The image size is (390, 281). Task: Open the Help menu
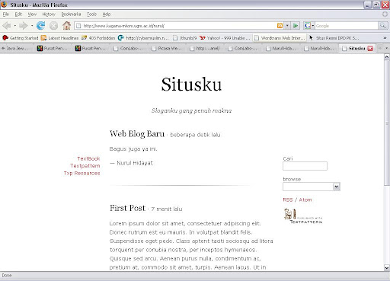(107, 14)
